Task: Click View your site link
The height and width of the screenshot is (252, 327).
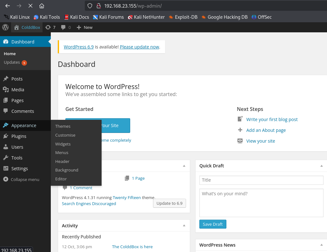Action: click(x=260, y=141)
